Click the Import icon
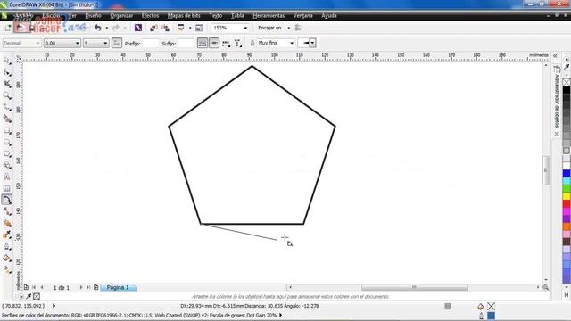This screenshot has height=321, width=571. 153,28
